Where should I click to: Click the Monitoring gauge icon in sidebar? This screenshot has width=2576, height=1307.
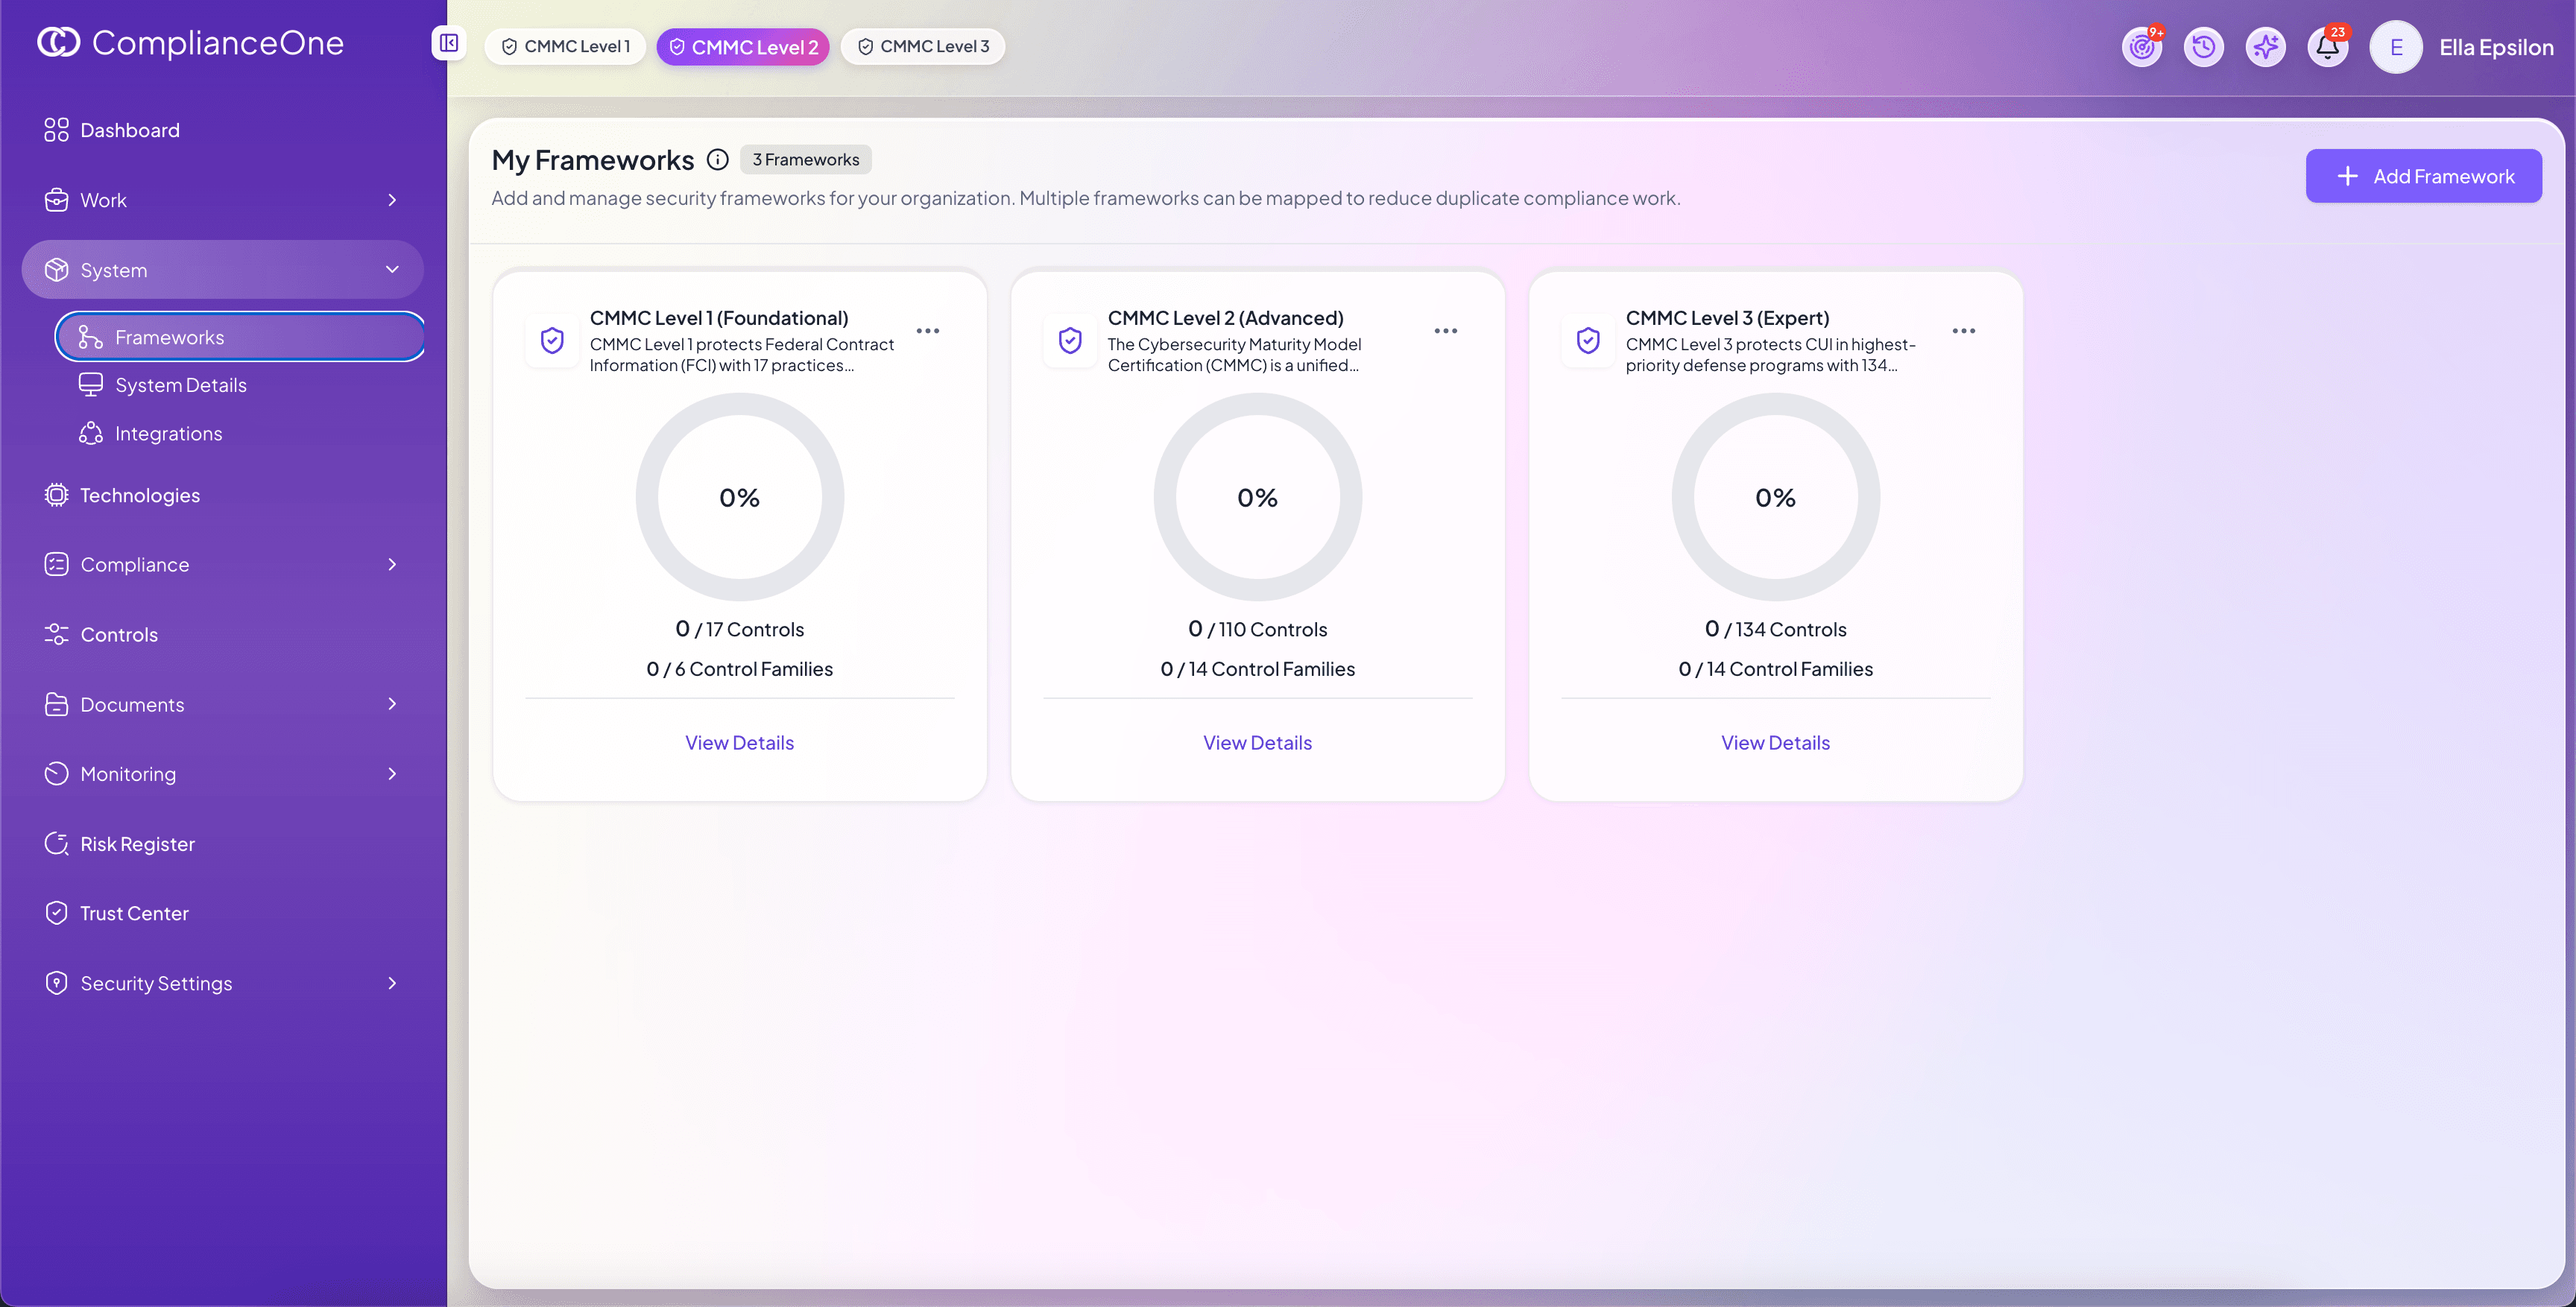coord(57,774)
